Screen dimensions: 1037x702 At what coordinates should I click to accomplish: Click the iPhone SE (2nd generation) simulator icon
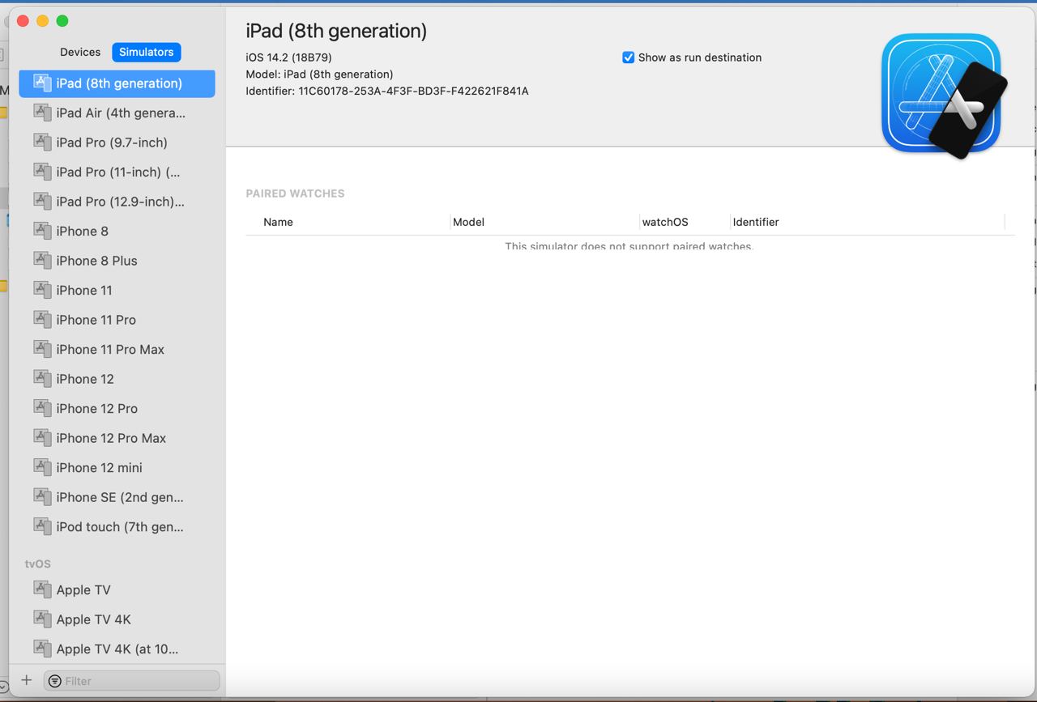(42, 496)
